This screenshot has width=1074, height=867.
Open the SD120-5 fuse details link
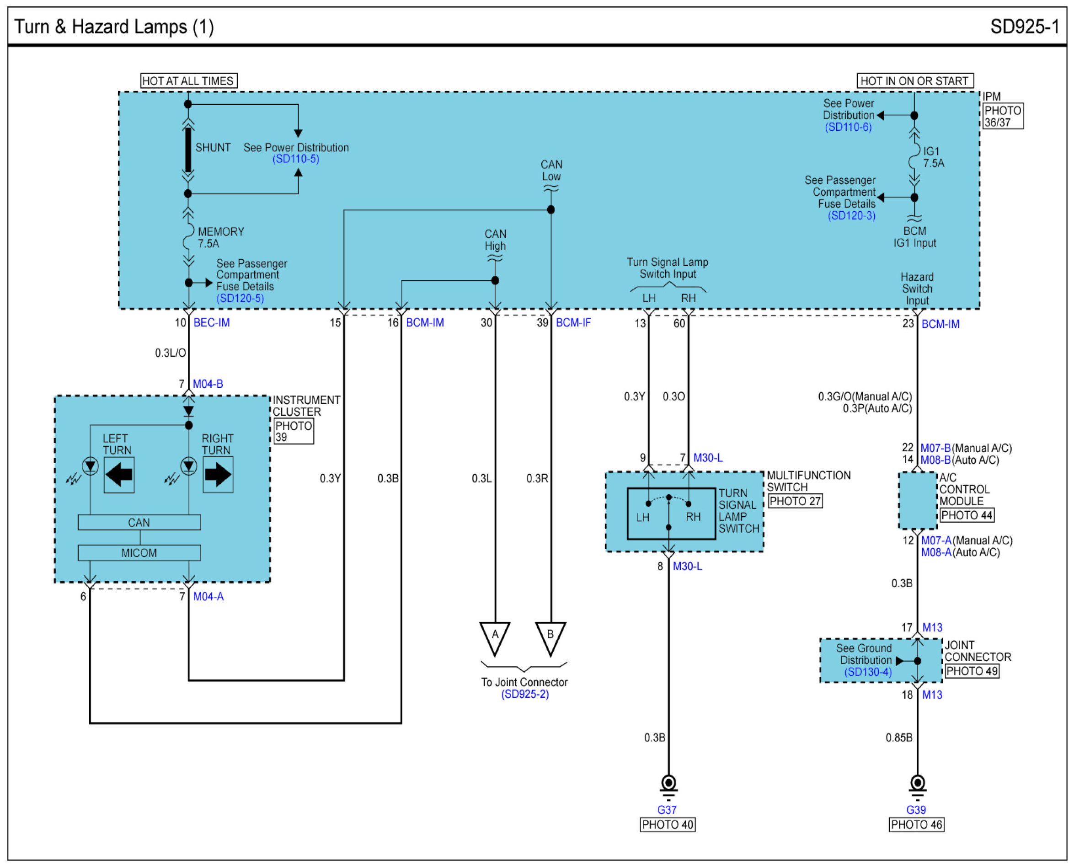(240, 298)
